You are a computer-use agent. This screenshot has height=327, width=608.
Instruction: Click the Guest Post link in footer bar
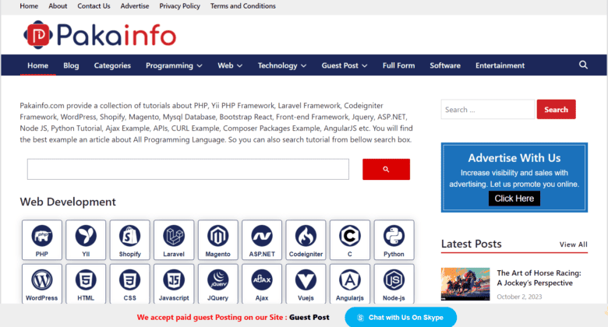[309, 318]
